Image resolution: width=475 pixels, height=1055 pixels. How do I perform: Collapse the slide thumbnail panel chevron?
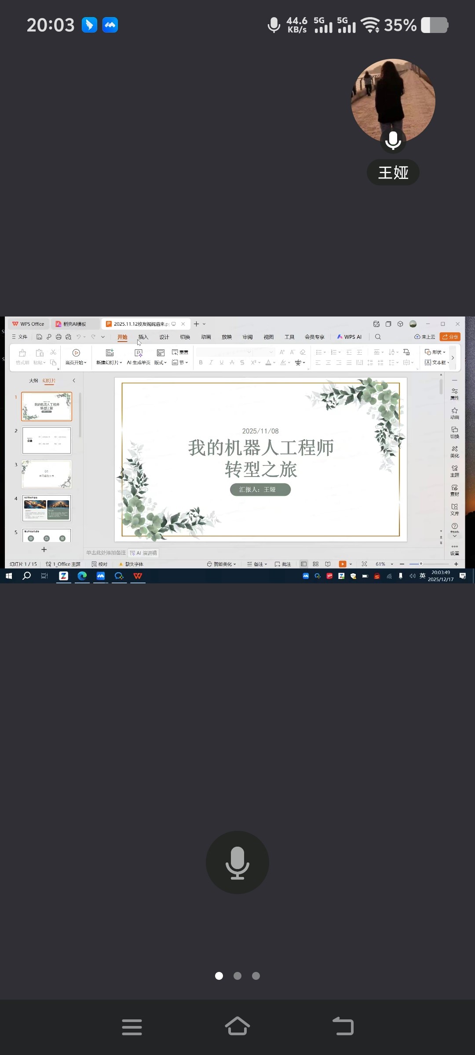74,381
